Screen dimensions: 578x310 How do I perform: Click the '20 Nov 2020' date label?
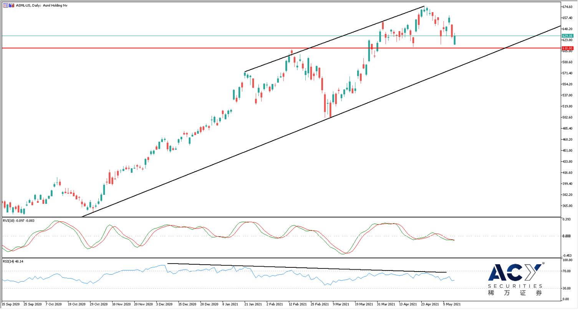coord(142,304)
